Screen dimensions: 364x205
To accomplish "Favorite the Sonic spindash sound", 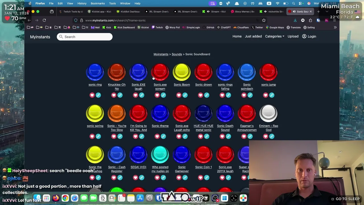I will (x=244, y=95).
